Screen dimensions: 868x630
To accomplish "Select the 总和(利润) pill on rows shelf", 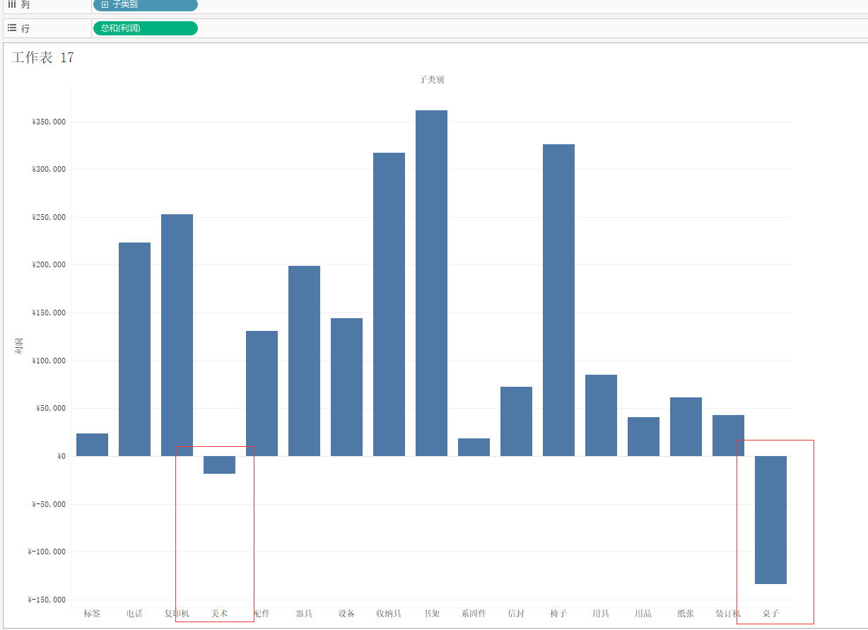I will (x=145, y=28).
